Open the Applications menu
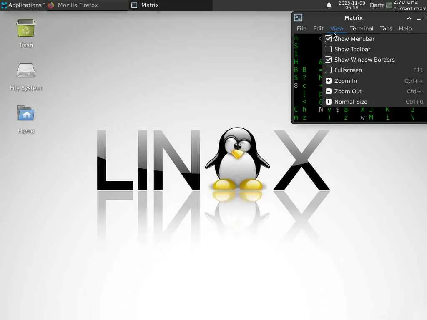Screen dimensions: 427x320 [x=23, y=5]
